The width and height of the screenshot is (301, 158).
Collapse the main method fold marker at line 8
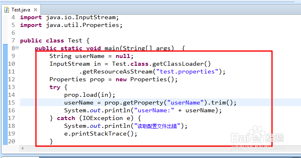pos(17,47)
